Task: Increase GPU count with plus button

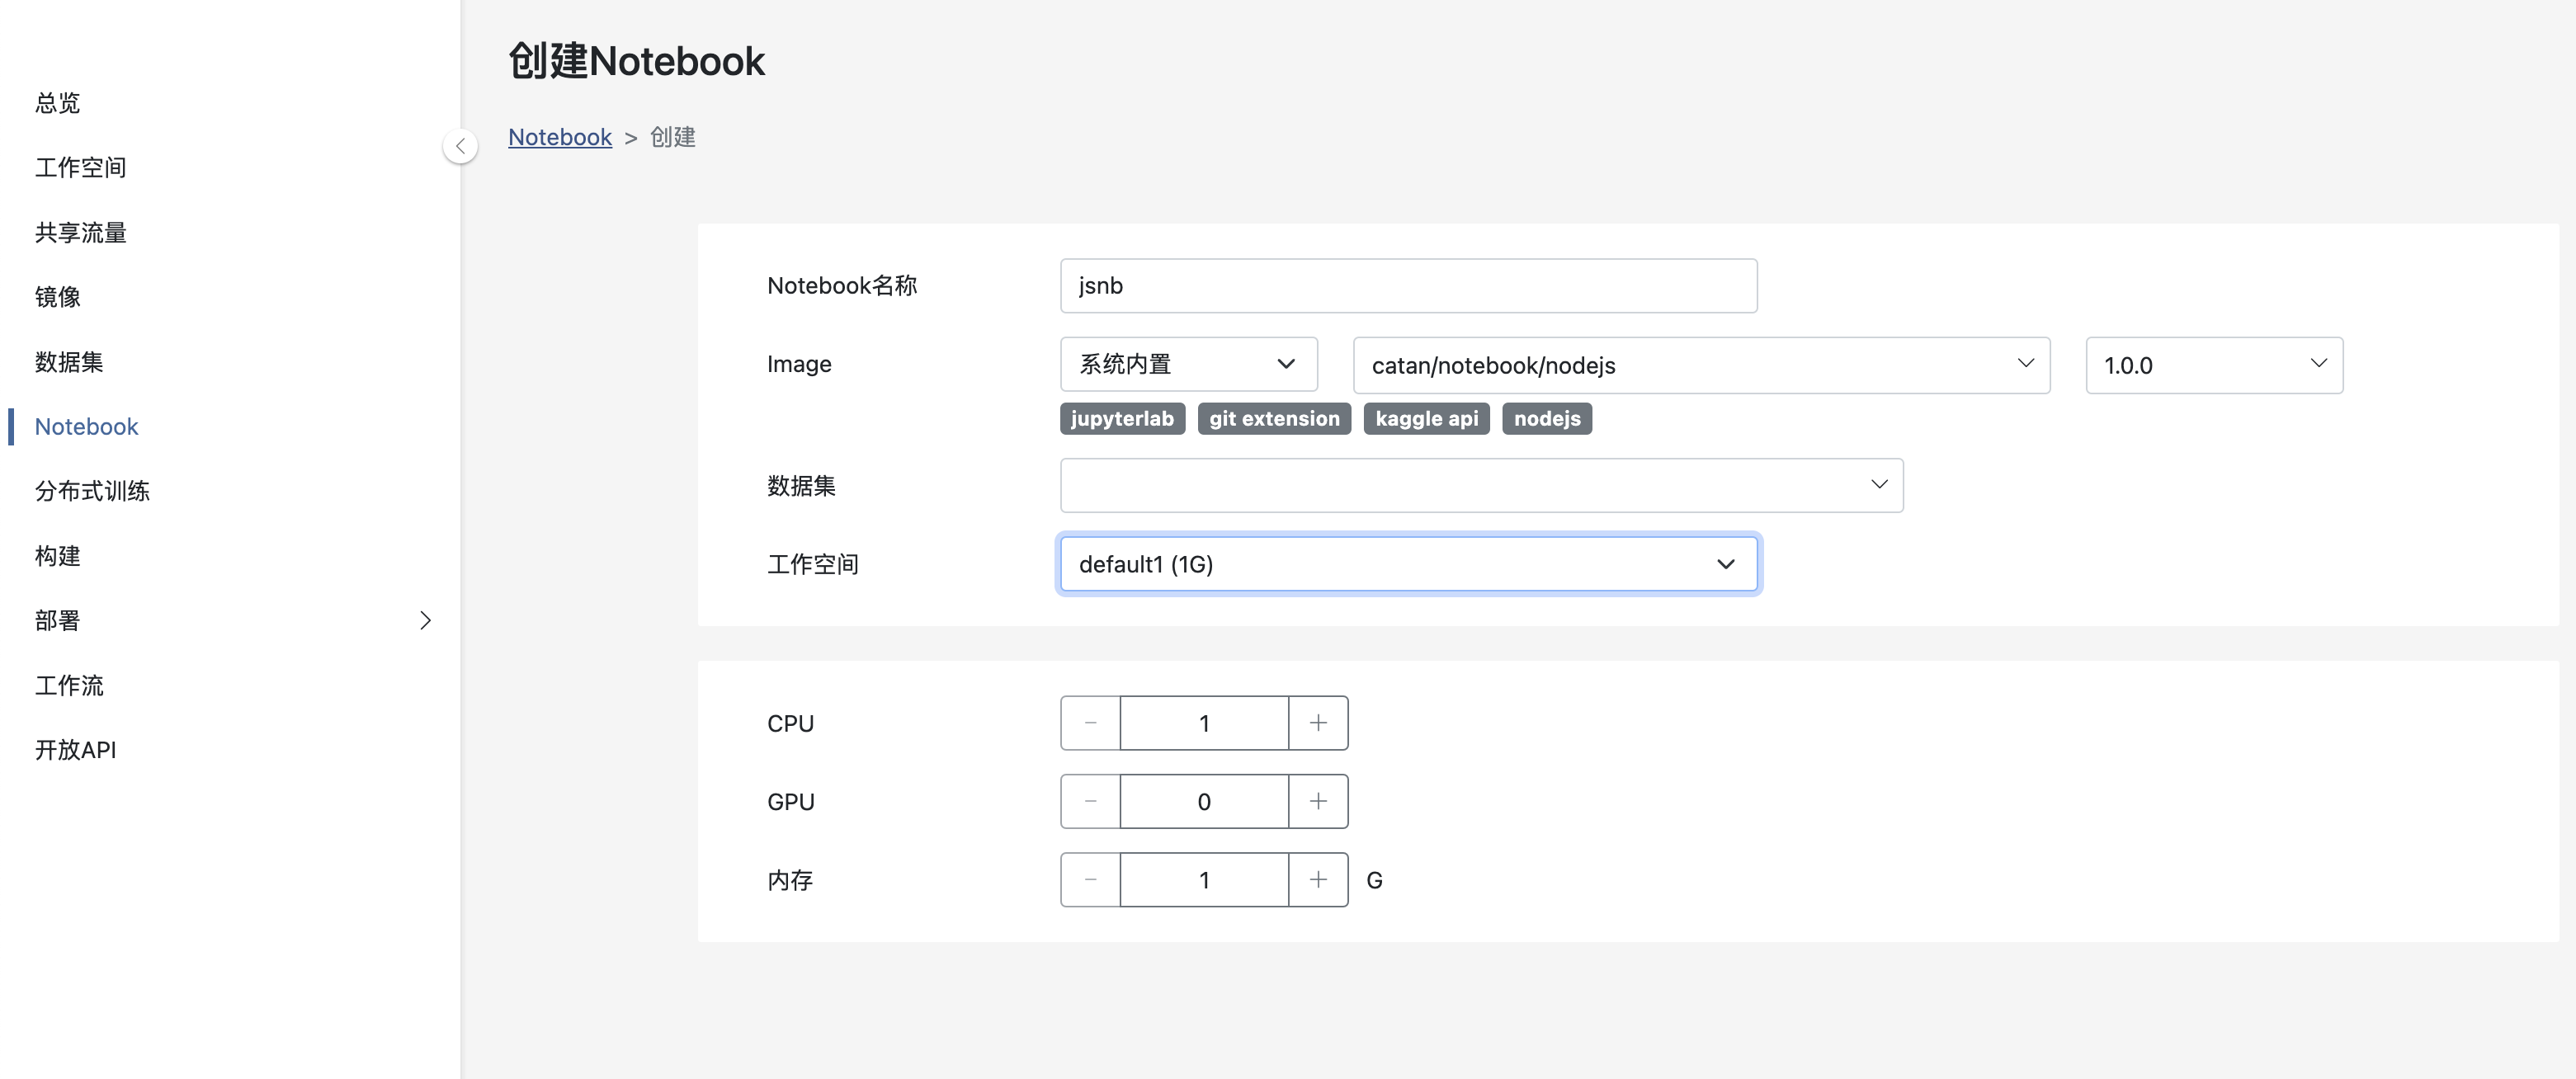Action: click(1318, 801)
